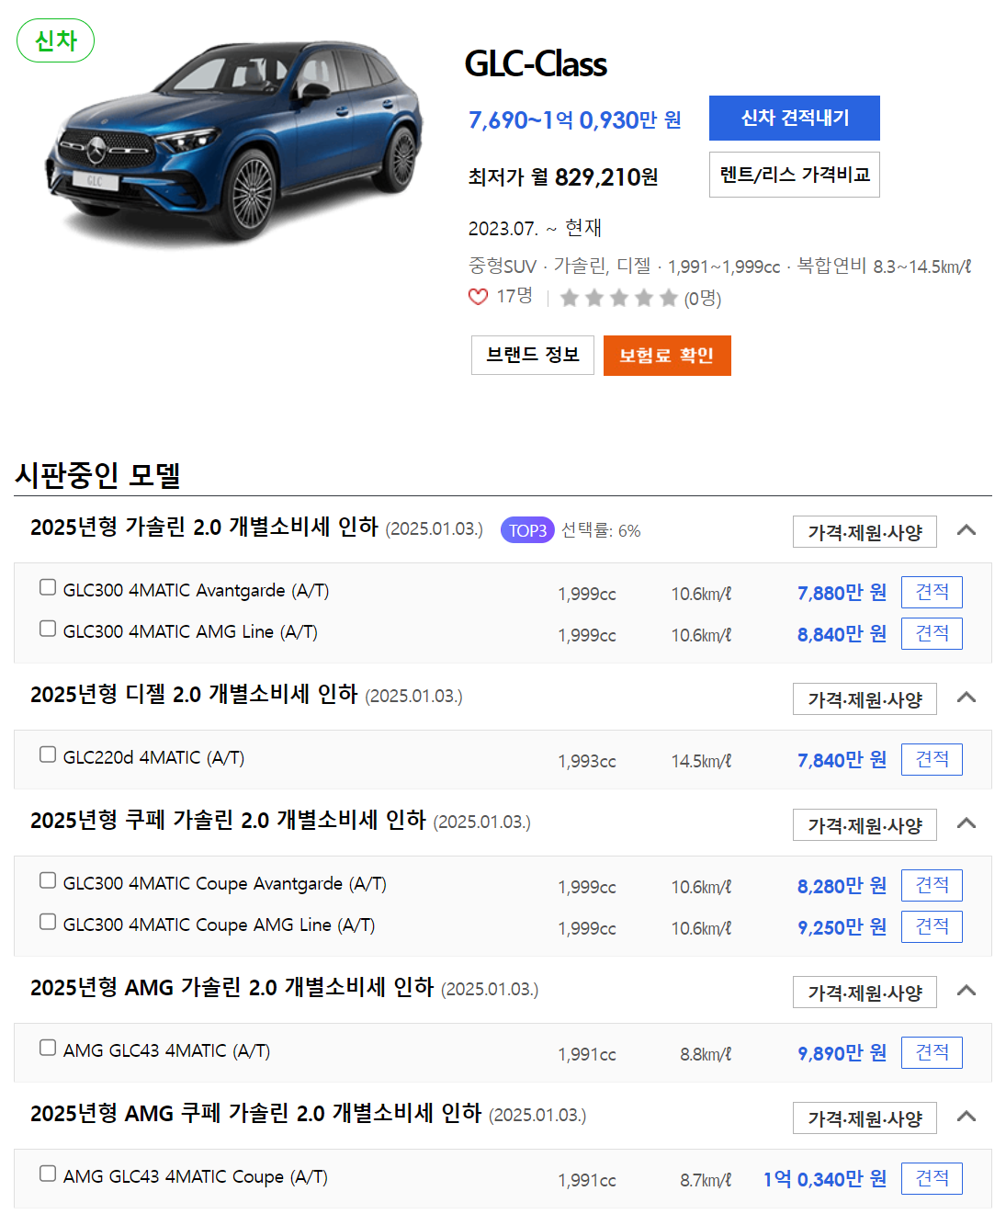Click the 선택률: 6% text

[x=601, y=530]
